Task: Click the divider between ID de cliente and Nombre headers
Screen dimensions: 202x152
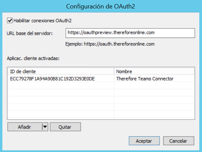Action: pos(114,71)
